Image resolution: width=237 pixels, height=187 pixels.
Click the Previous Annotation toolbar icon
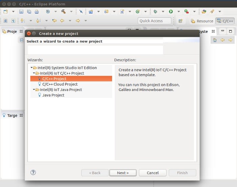(x=38, y=21)
